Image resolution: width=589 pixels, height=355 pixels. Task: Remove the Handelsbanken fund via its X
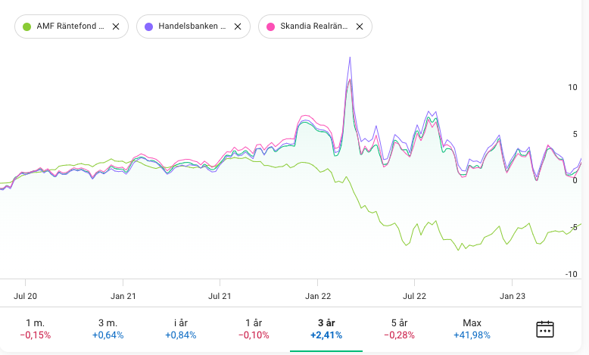[x=237, y=26]
